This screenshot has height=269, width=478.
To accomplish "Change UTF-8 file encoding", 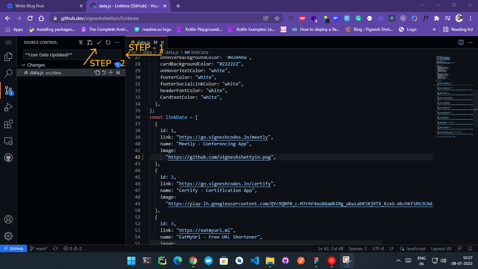I will (x=378, y=248).
